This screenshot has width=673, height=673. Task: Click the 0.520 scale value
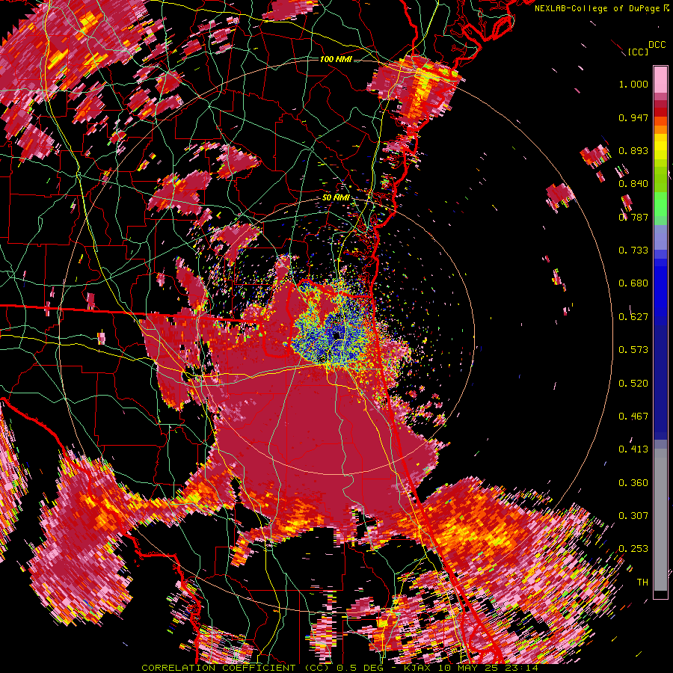(633, 384)
